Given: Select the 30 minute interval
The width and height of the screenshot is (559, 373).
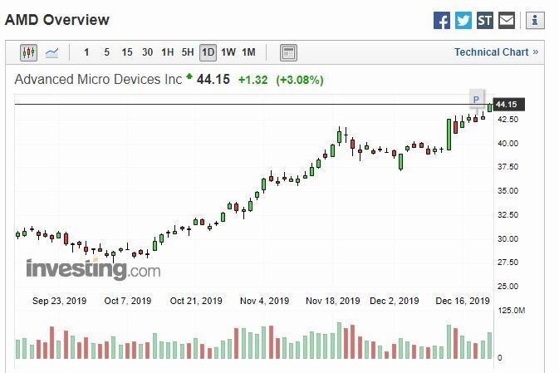Looking at the screenshot, I should pos(147,52).
